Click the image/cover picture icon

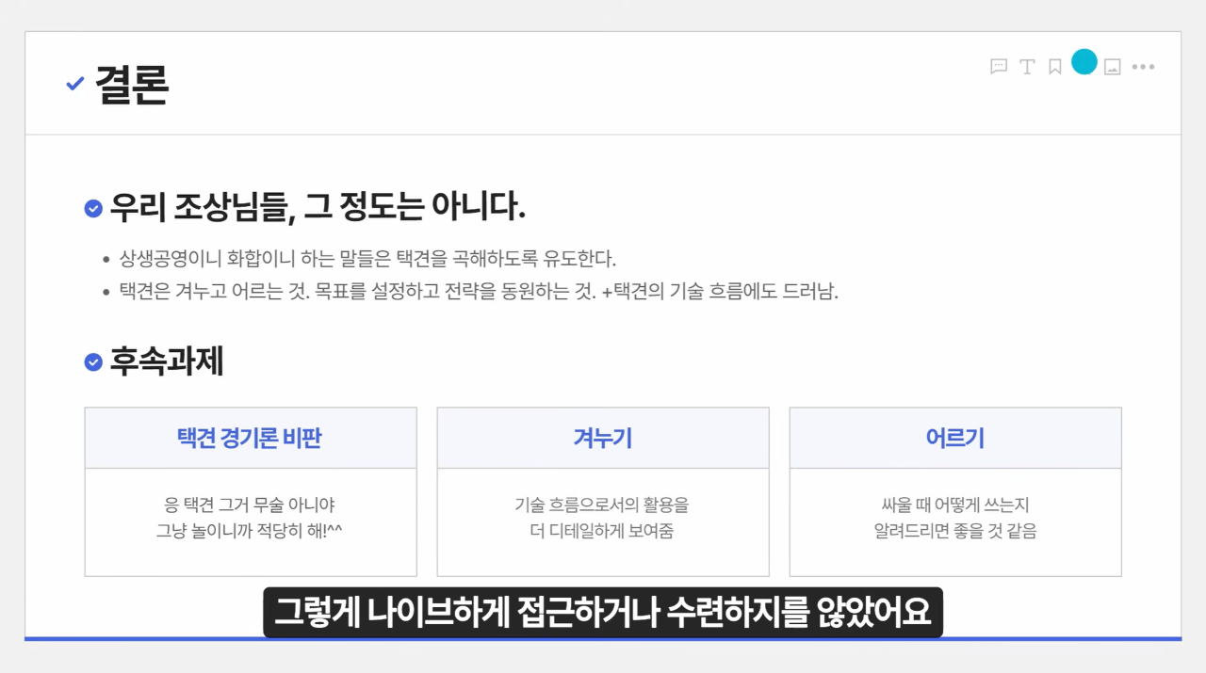tap(1113, 67)
